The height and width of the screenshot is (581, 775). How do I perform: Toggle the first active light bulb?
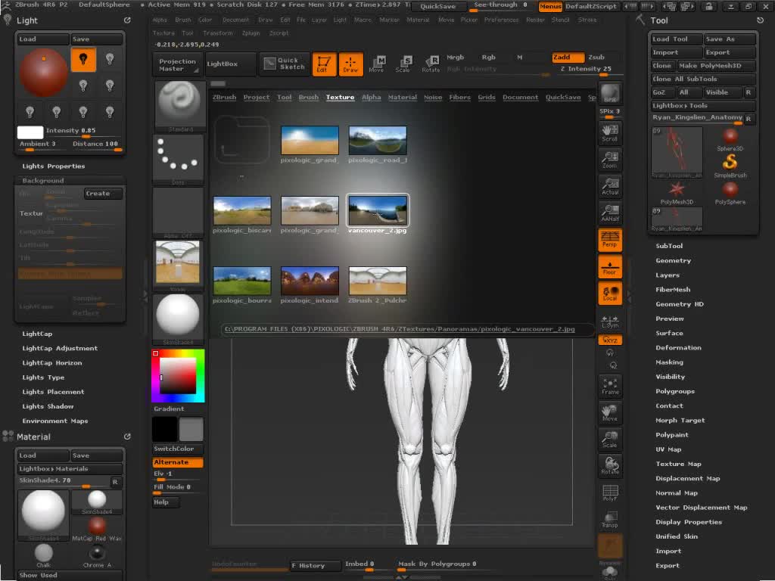pyautogui.click(x=83, y=60)
